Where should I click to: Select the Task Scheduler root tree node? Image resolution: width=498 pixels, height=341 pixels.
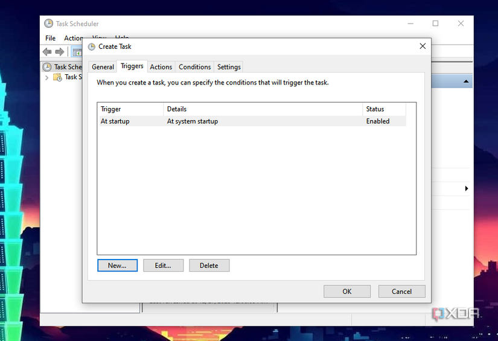click(63, 67)
